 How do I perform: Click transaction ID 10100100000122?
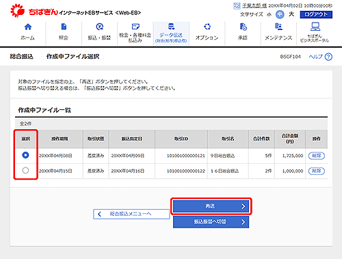(186, 171)
